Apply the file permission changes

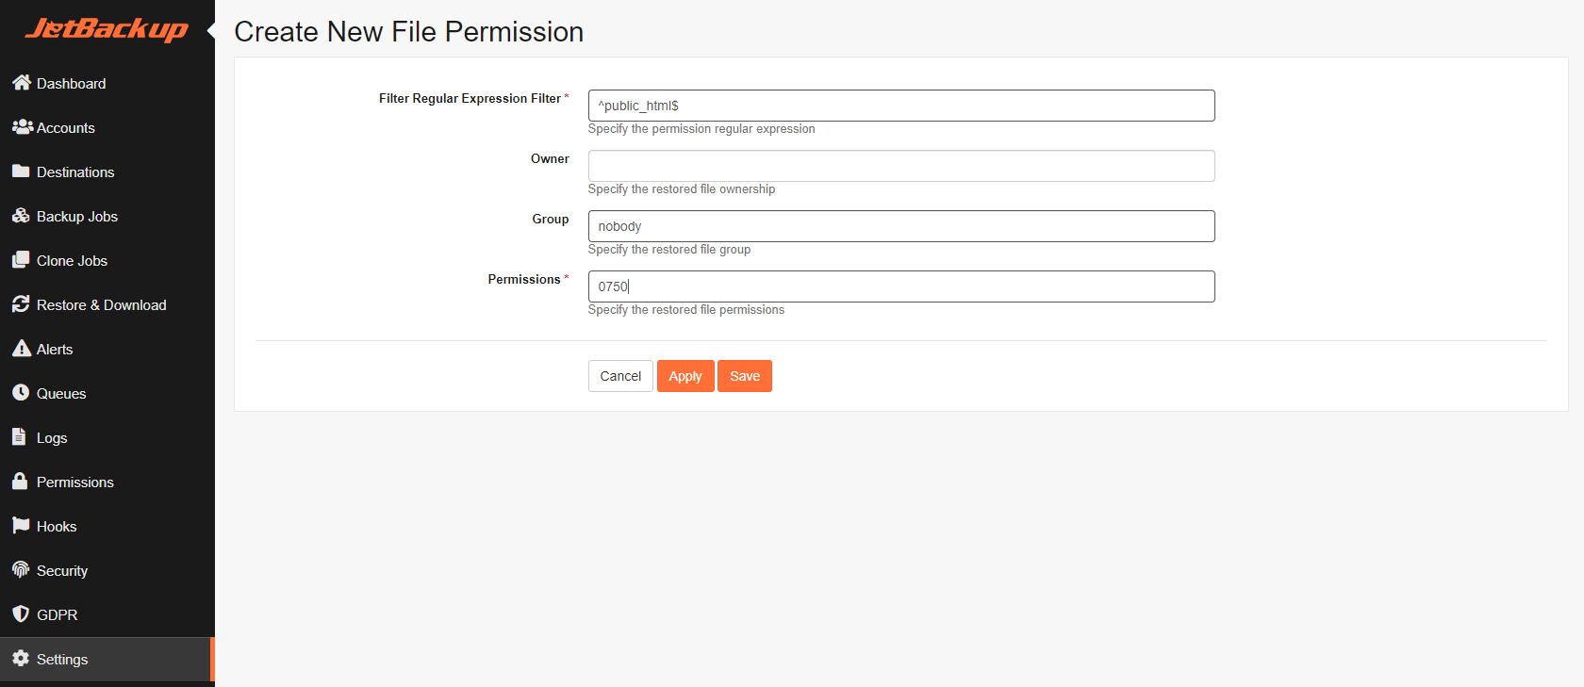point(685,376)
